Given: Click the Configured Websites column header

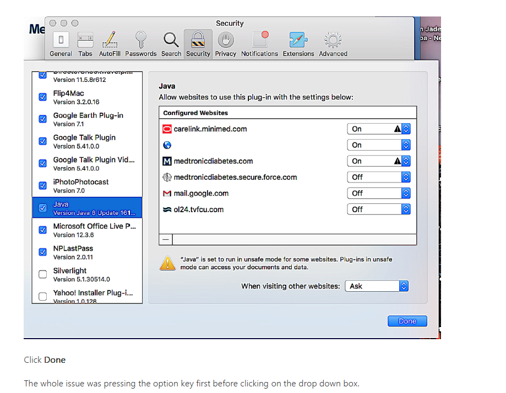Looking at the screenshot, I should (x=287, y=113).
